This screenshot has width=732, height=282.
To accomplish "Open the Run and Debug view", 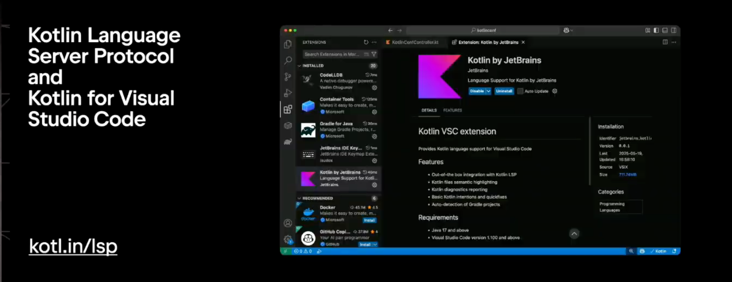I will click(x=288, y=93).
